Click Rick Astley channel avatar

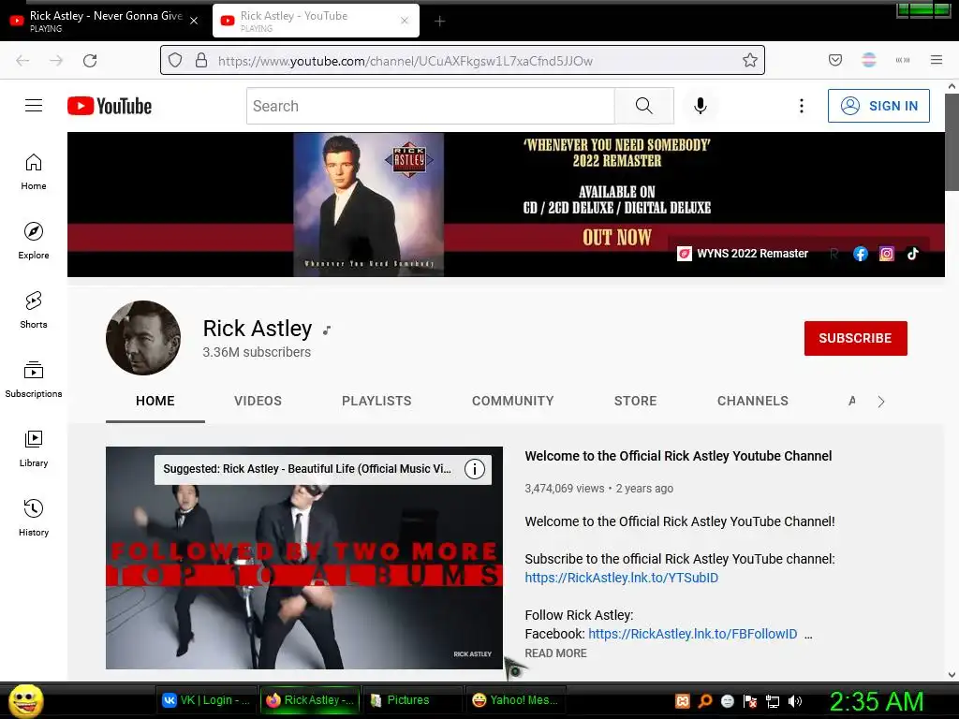[143, 337]
